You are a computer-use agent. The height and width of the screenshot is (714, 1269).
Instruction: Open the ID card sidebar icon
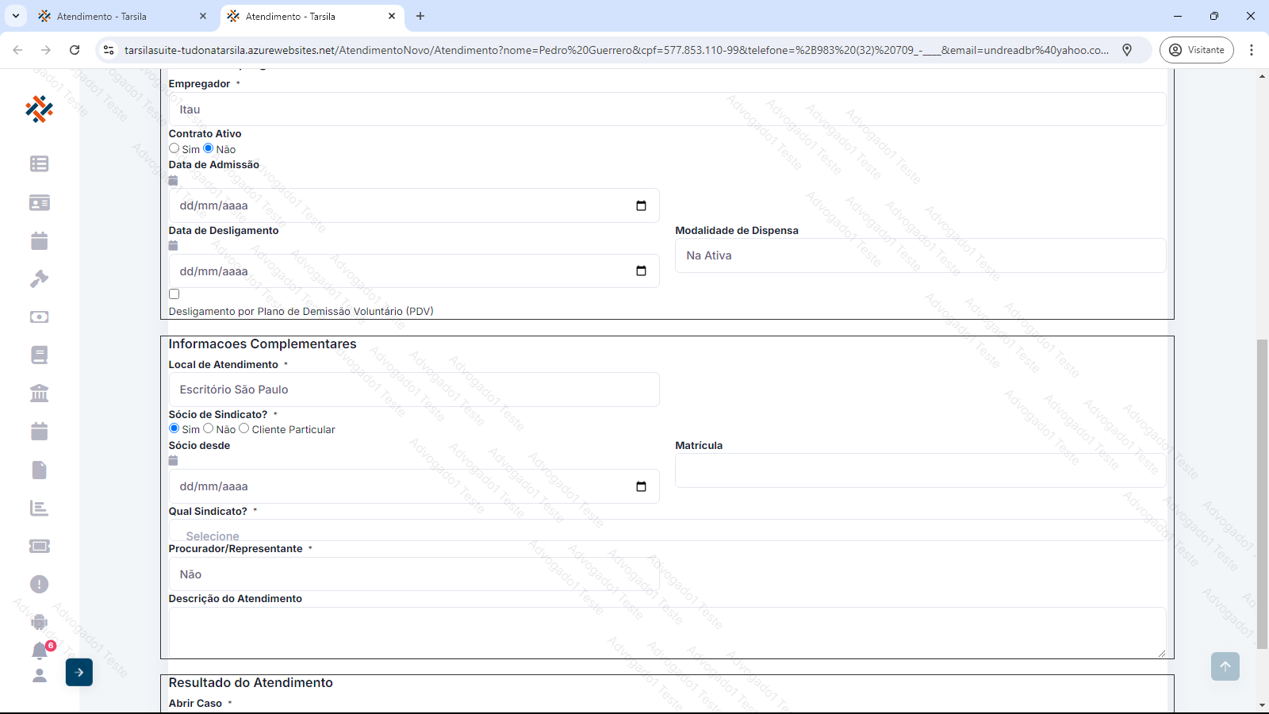39,203
